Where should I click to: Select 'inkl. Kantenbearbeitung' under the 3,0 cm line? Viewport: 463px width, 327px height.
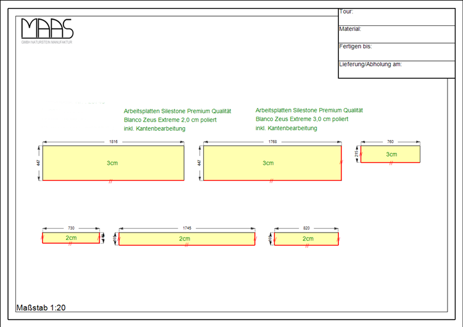(286, 128)
